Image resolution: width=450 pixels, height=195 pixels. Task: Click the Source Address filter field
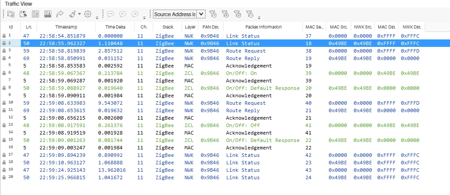(x=175, y=14)
